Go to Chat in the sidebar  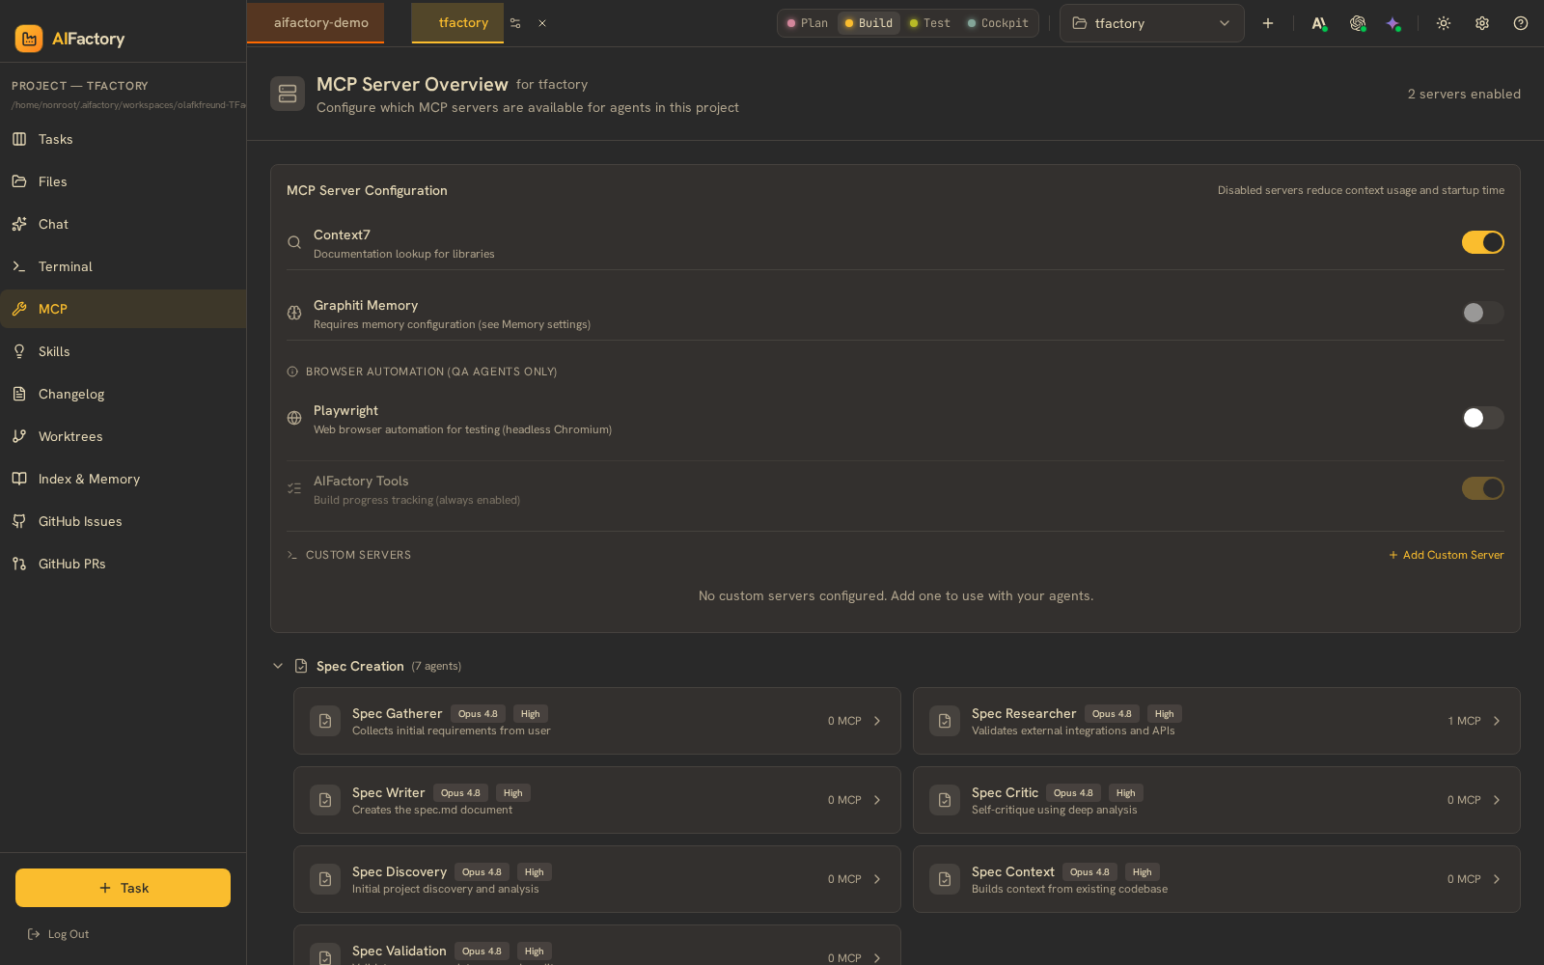coord(124,224)
